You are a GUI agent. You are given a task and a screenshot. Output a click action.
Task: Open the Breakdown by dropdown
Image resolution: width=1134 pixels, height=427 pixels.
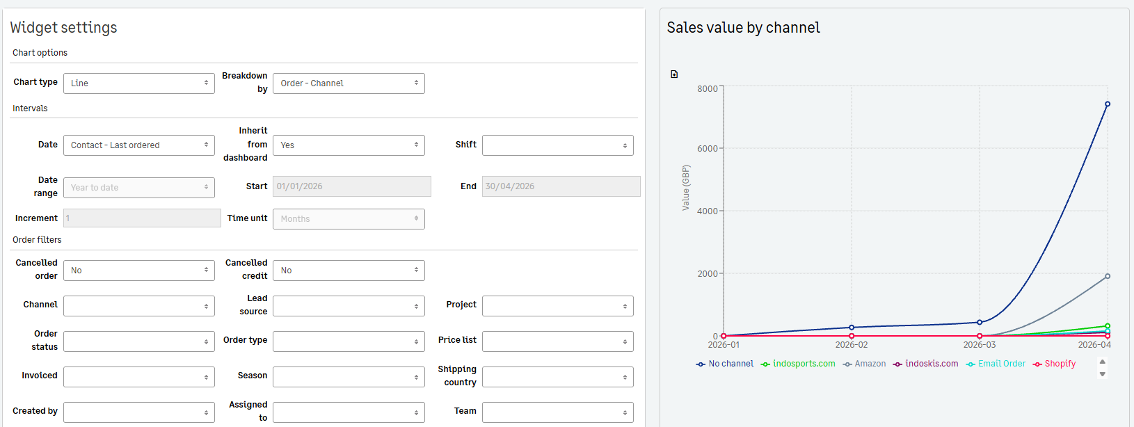[x=349, y=83]
